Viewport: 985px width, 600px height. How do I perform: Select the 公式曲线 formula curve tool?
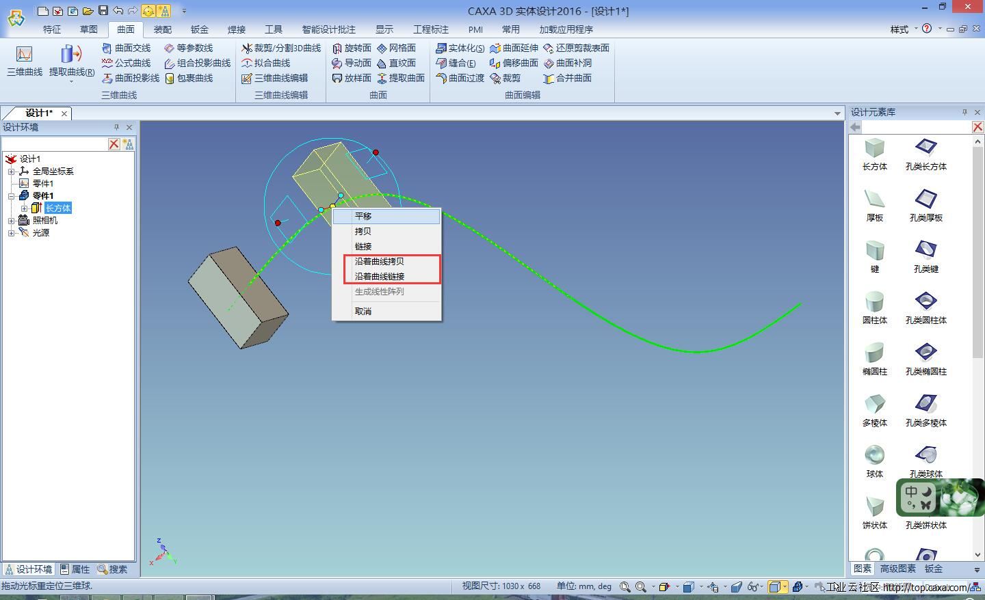[x=126, y=63]
